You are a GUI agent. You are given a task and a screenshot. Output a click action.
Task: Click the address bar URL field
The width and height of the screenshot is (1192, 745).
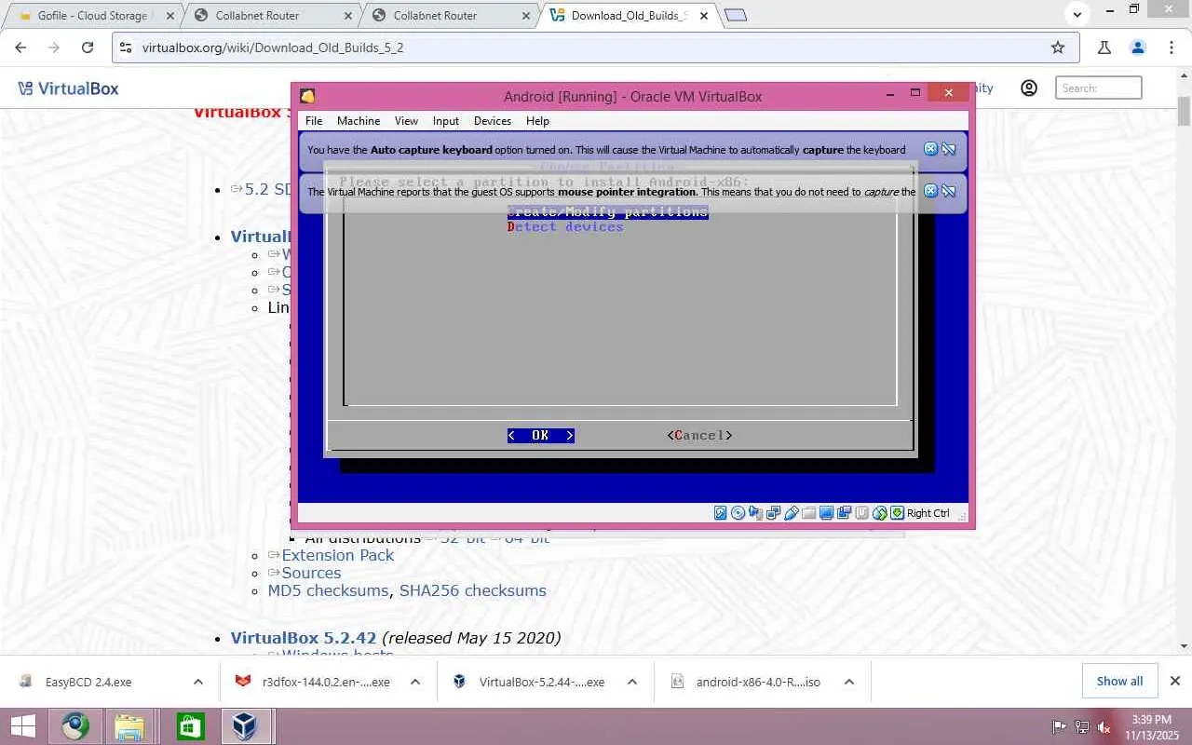click(594, 47)
